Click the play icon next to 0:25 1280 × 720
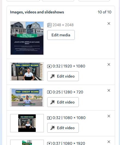The height and width of the screenshot is (145, 120). tap(49, 92)
